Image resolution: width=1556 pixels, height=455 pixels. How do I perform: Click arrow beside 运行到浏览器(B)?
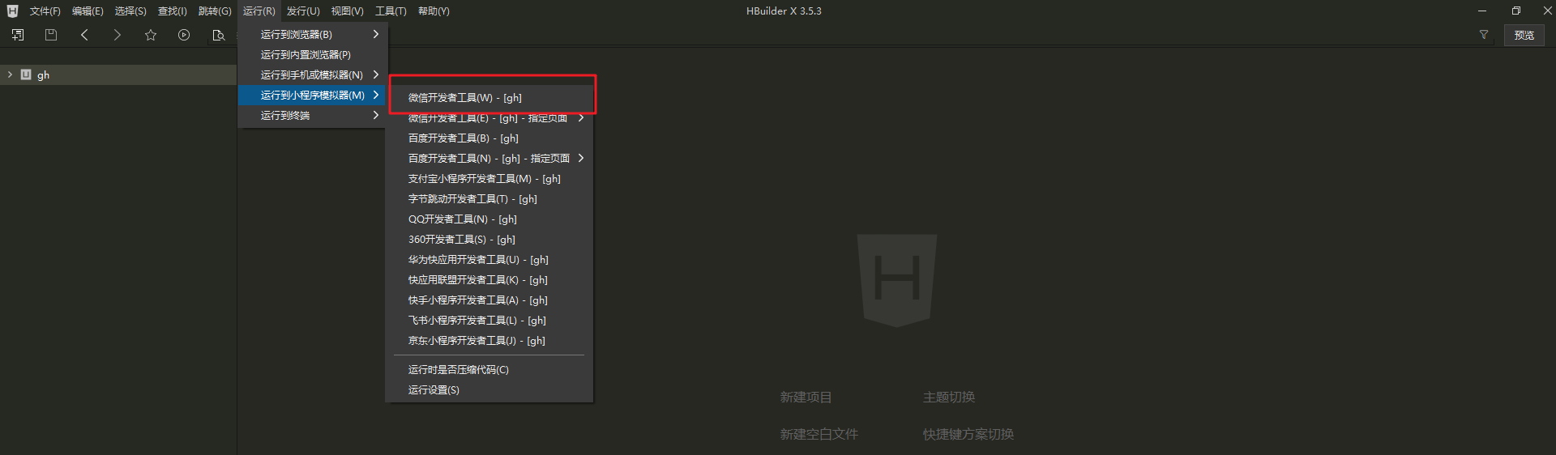pos(376,34)
